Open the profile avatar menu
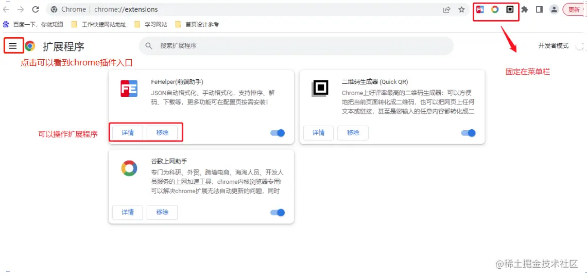Image resolution: width=587 pixels, height=278 pixels. [554, 10]
